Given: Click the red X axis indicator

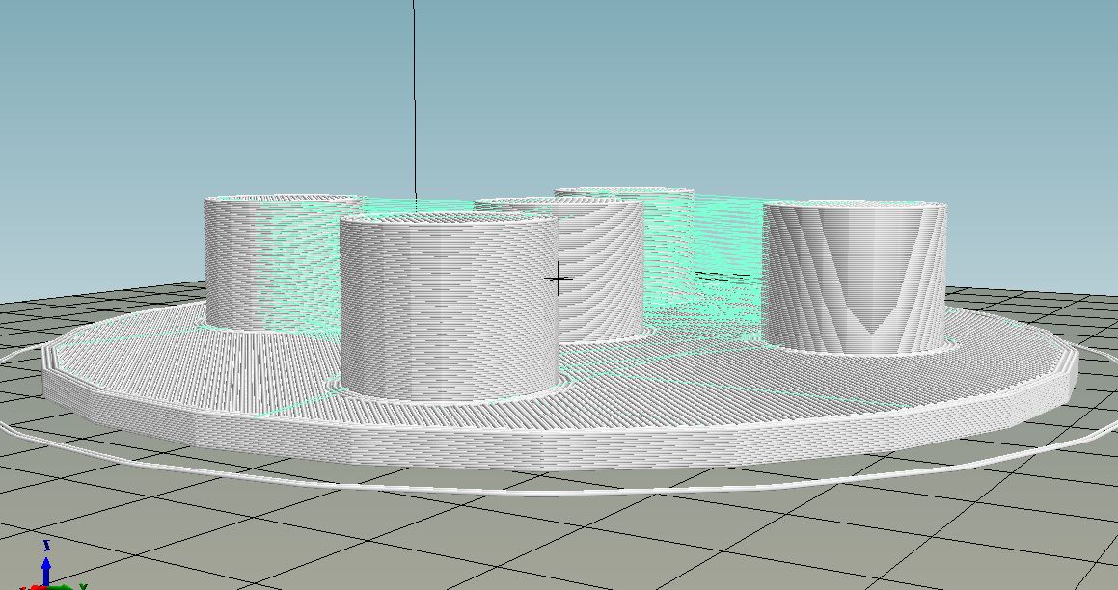Looking at the screenshot, I should 39,586.
